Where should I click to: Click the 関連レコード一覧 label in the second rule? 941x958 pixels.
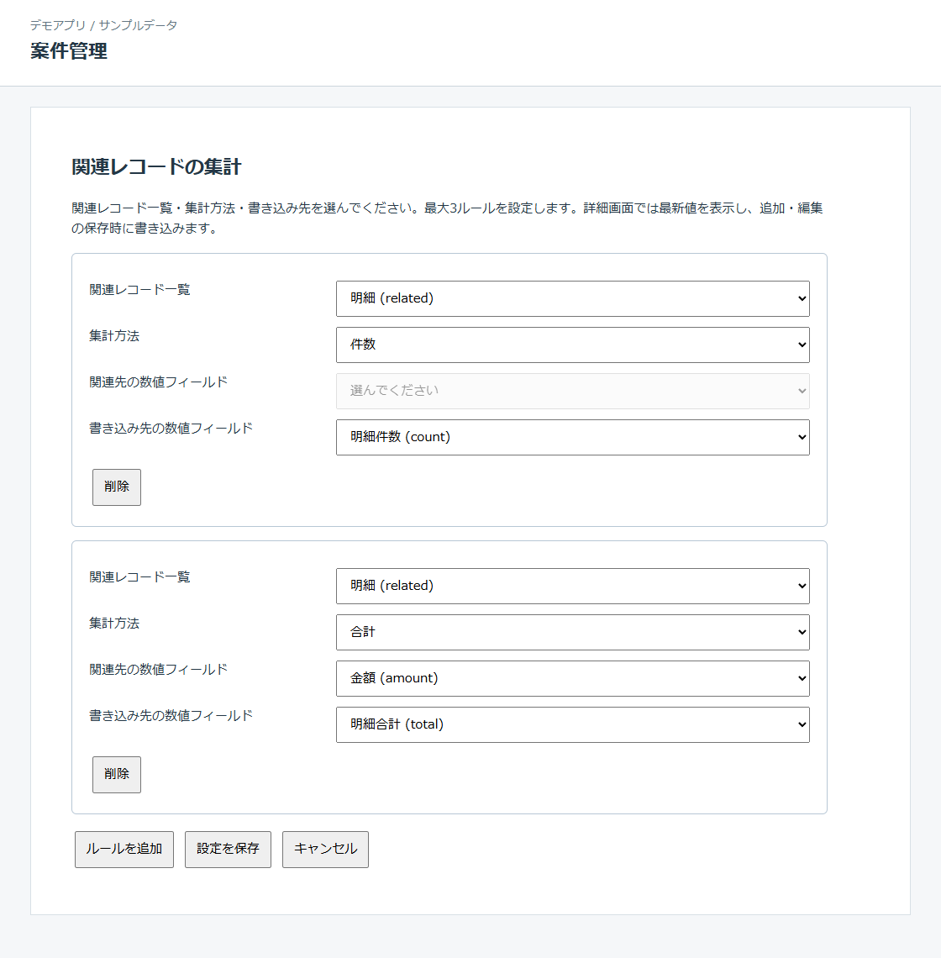140,576
